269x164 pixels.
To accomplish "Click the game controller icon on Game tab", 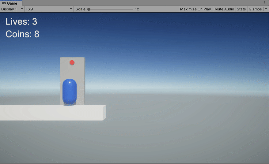I will (4, 3).
